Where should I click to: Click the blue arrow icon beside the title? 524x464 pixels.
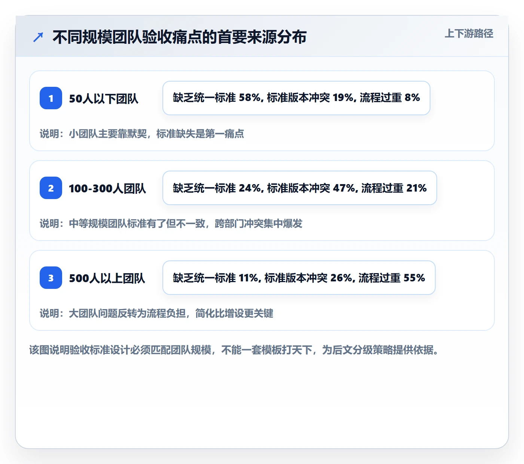[x=38, y=37]
